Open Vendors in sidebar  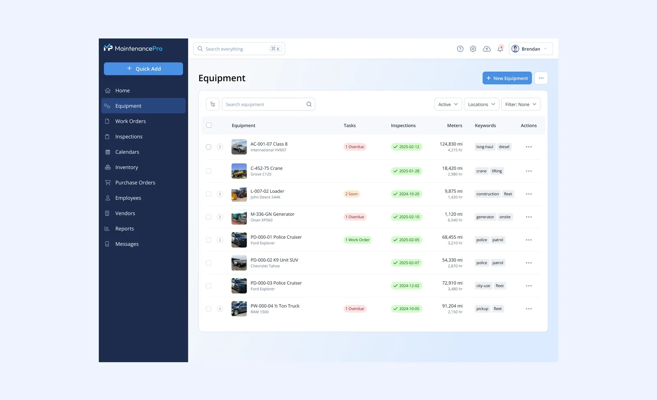(x=143, y=213)
